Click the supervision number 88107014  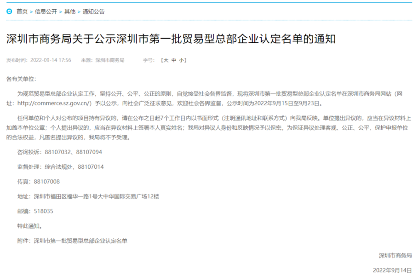(x=91, y=167)
